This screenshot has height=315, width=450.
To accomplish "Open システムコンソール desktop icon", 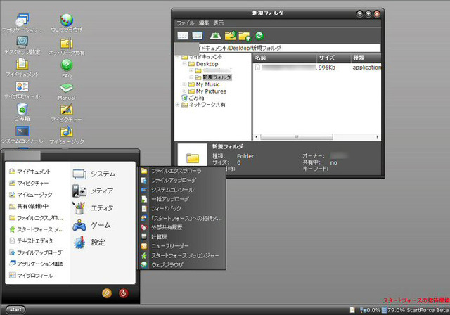I will [x=22, y=134].
